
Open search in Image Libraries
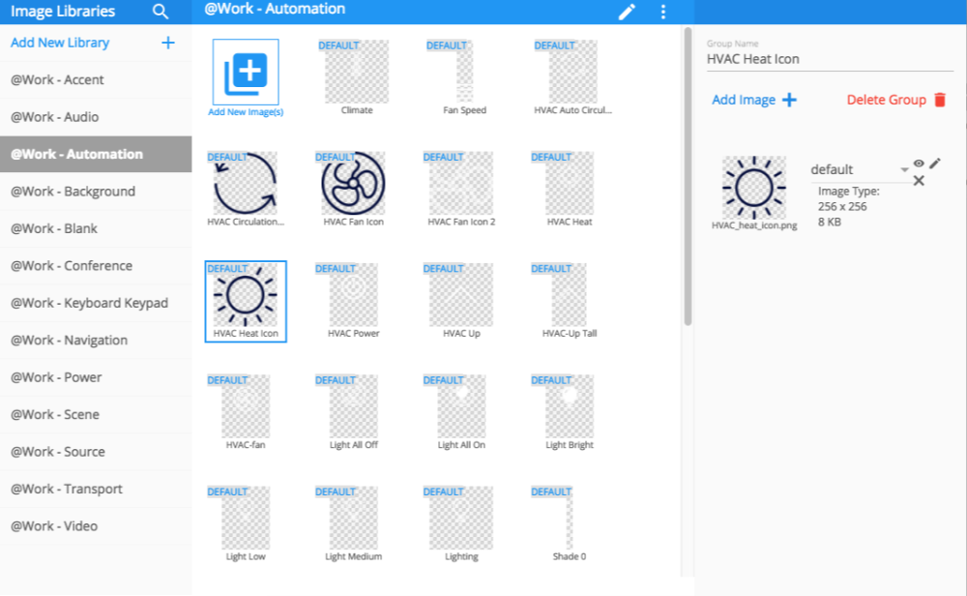(x=161, y=12)
